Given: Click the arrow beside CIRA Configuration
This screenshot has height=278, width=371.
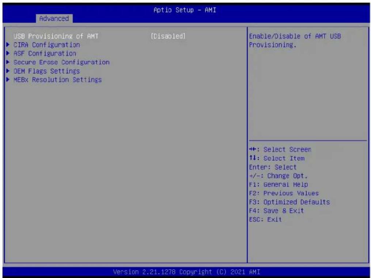Looking at the screenshot, I should click(x=8, y=45).
